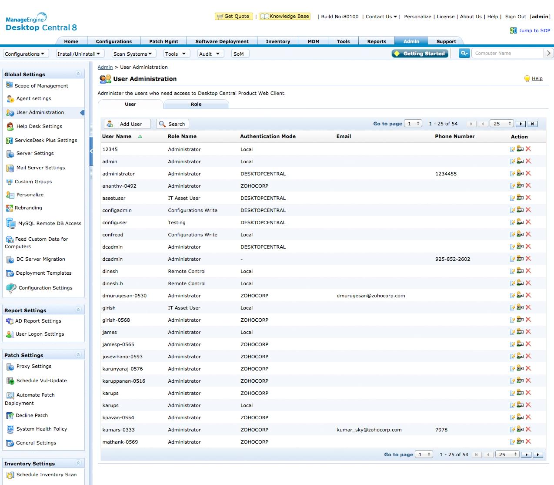554x485 pixels.
Task: Collapse the Global Settings panel
Action: click(x=78, y=74)
